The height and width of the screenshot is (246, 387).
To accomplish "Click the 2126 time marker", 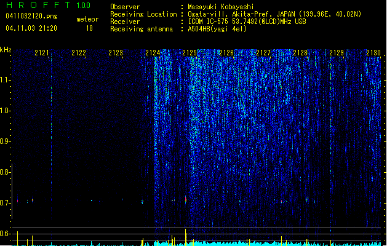I will pos(226,52).
